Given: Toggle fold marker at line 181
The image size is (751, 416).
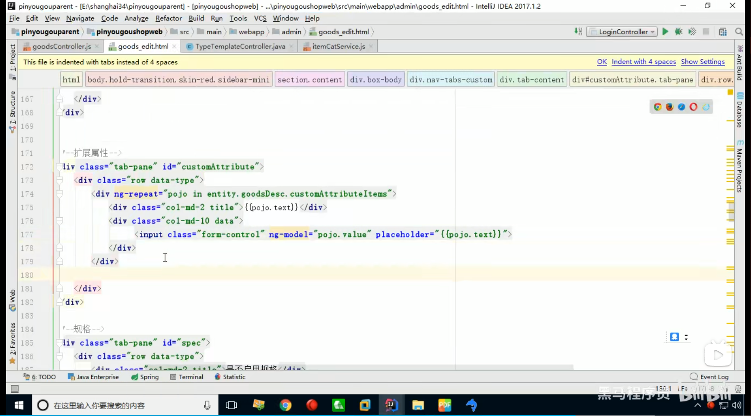Looking at the screenshot, I should (x=60, y=289).
